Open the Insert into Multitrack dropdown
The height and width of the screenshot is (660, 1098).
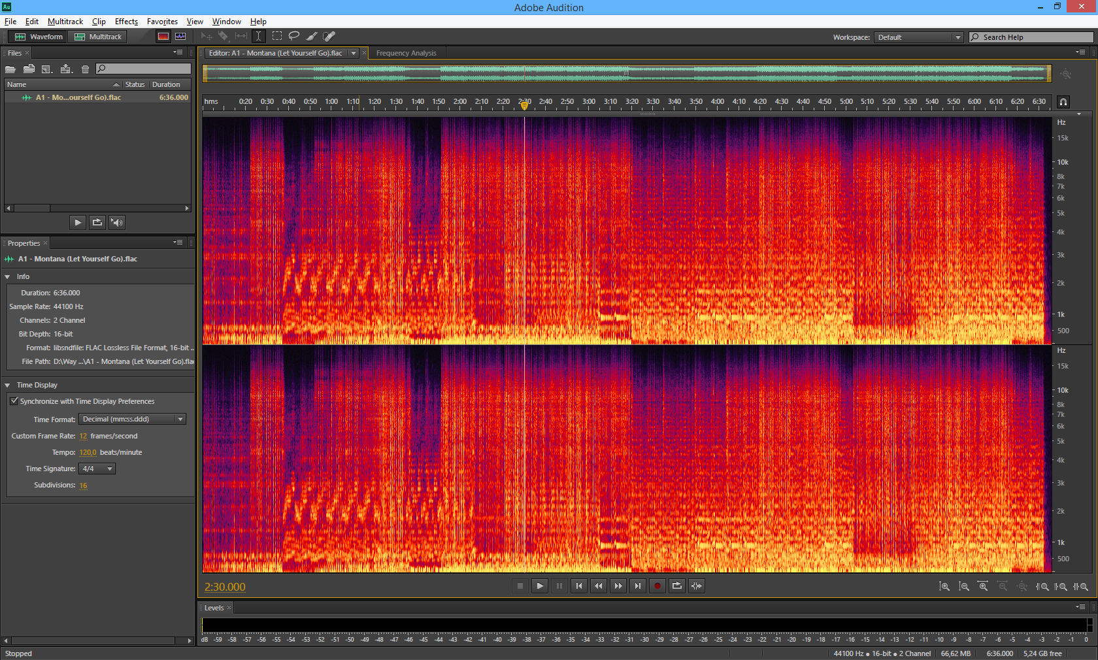tap(66, 69)
